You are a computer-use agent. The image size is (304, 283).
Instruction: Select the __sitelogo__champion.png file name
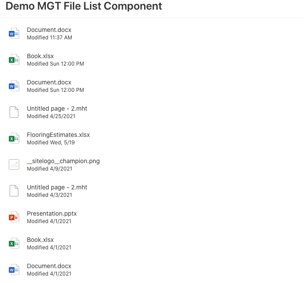[63, 161]
